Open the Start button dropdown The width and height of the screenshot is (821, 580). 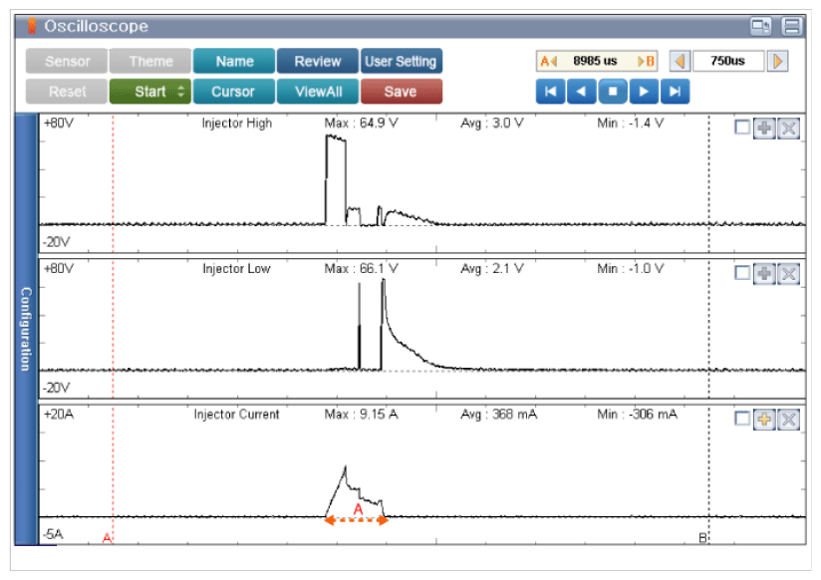pyautogui.click(x=180, y=92)
